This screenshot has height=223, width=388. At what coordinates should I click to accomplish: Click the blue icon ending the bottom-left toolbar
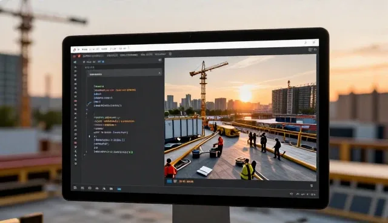tap(119, 189)
